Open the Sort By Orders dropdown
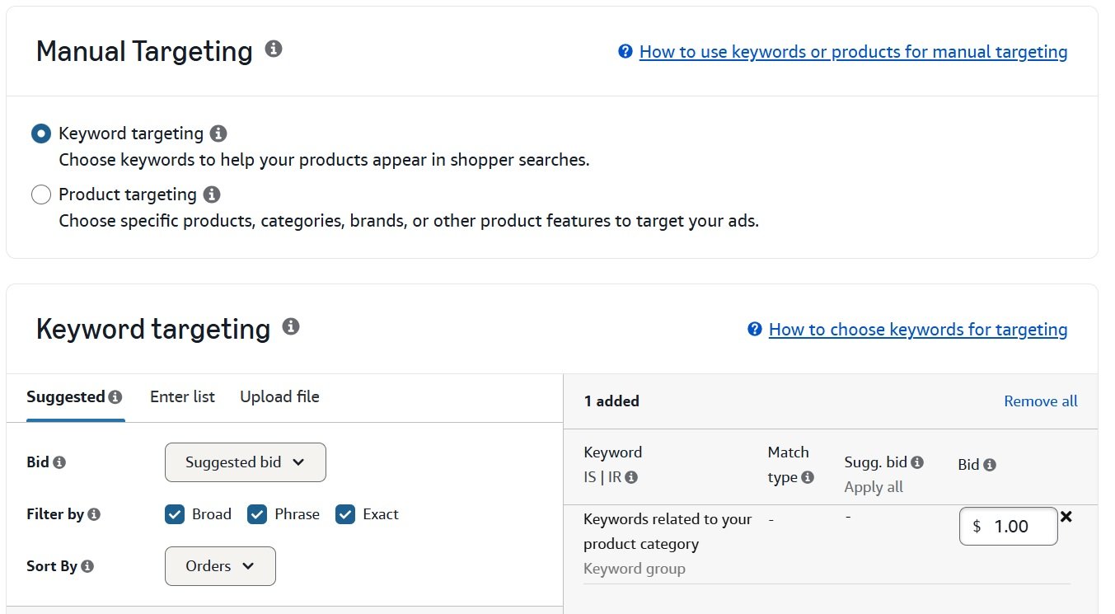 pos(220,566)
